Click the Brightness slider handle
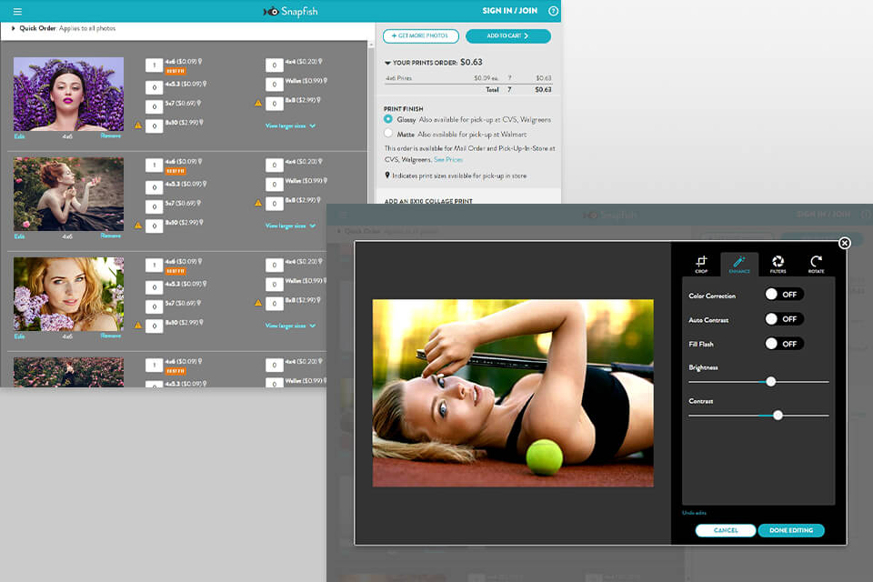 click(770, 382)
